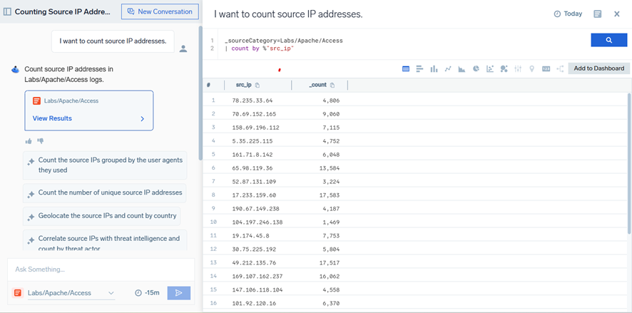Image resolution: width=632 pixels, height=313 pixels.
Task: Open the Labs/Apache/Access source dropdown
Action: pos(71,293)
